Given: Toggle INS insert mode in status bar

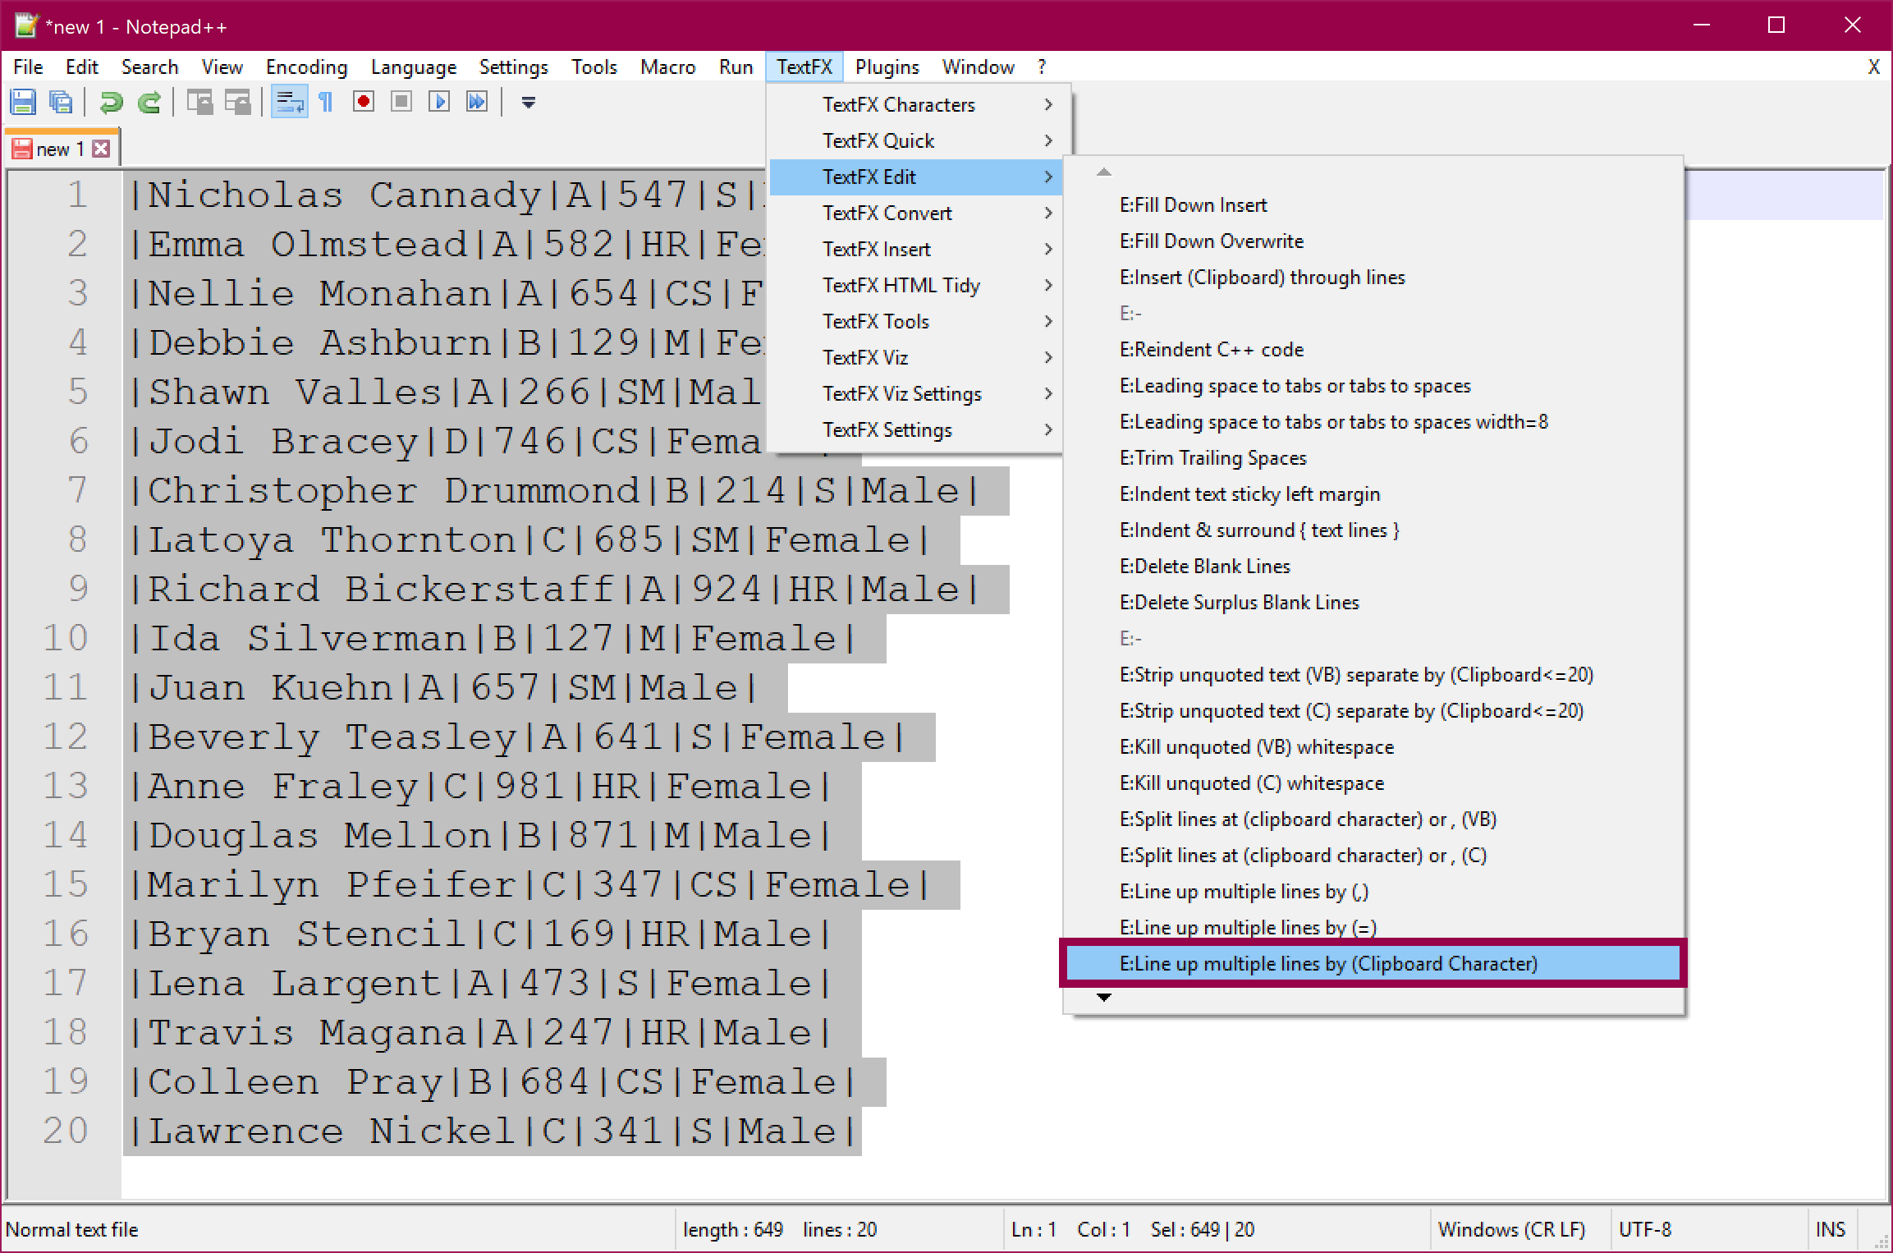Looking at the screenshot, I should point(1830,1229).
